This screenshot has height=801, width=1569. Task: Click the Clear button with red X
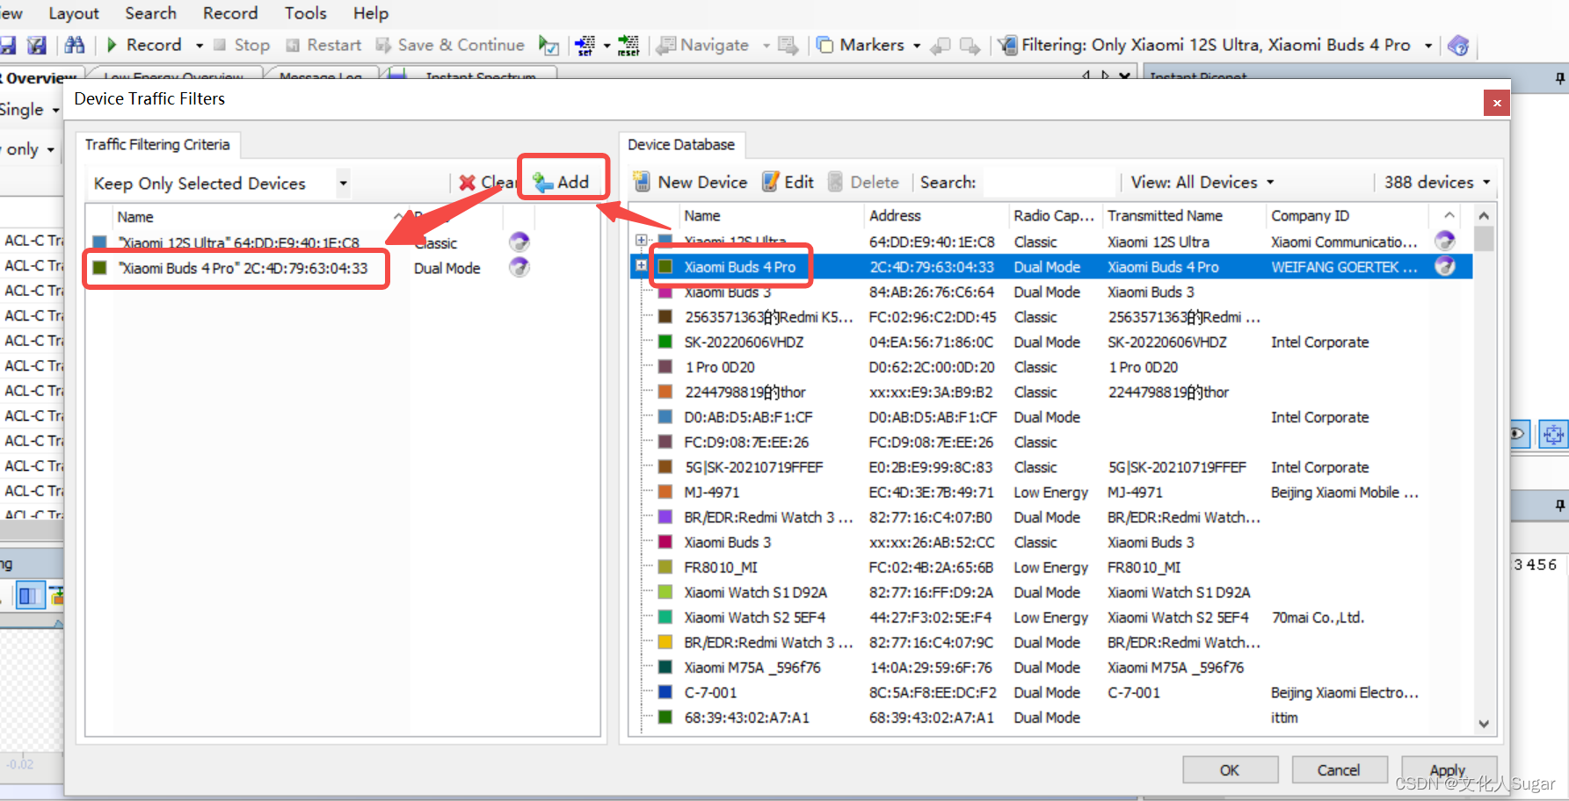tap(488, 183)
